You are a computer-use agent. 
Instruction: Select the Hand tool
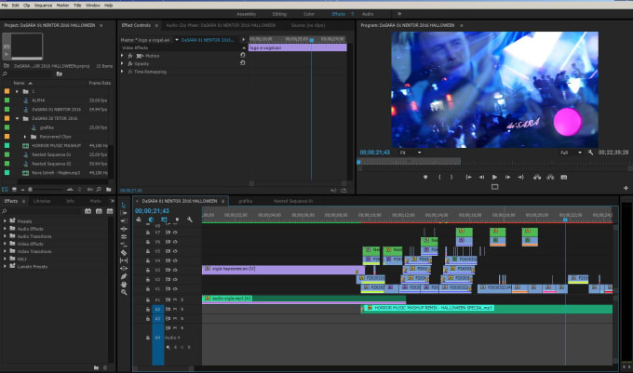tap(124, 285)
